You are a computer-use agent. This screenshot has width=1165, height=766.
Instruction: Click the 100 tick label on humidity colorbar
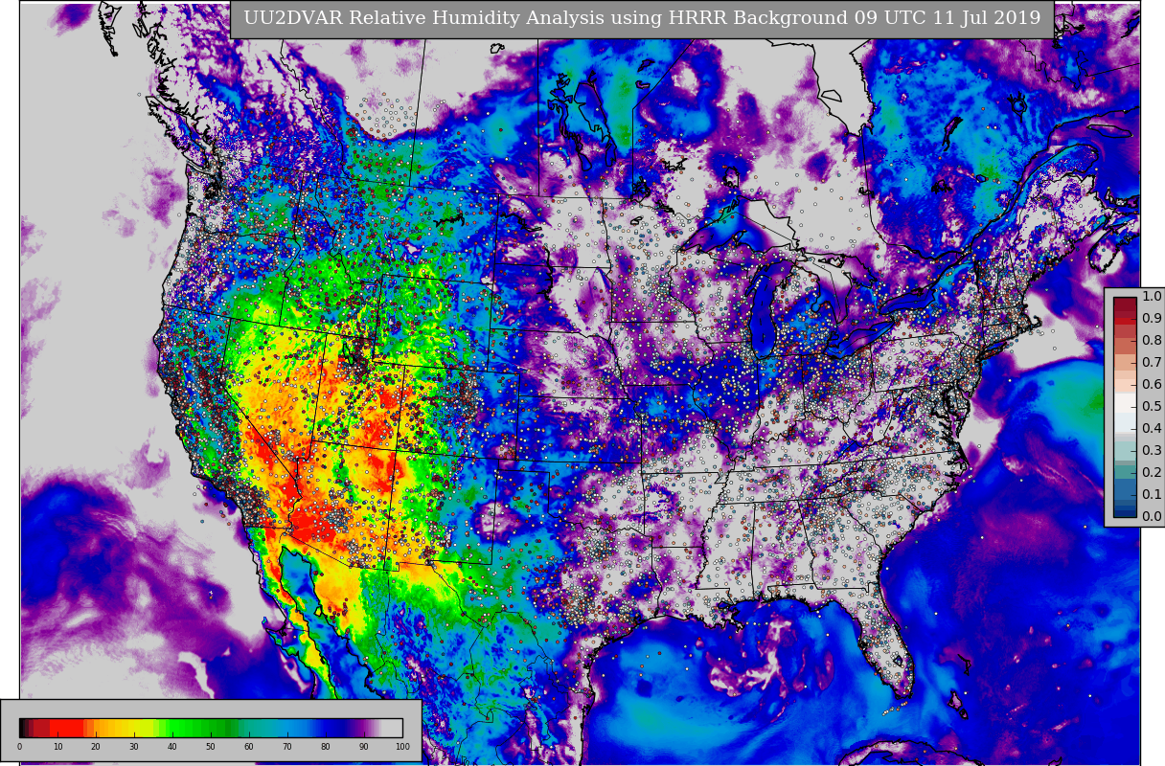[x=402, y=747]
